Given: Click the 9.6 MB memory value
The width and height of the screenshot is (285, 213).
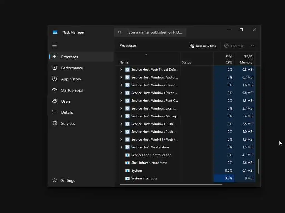Looking at the screenshot, I should click(x=247, y=93).
